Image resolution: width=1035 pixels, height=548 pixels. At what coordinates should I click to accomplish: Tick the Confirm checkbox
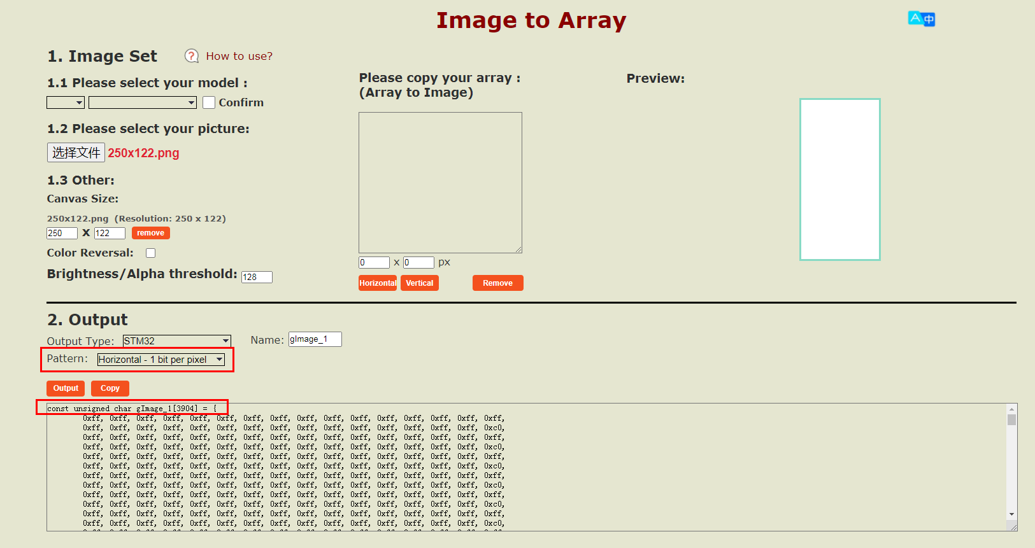point(209,102)
